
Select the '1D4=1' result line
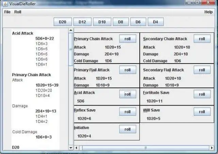41,116
